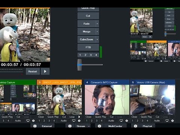The width and height of the screenshot is (180, 135).
Task: Quick Play the Vimicro USB Camera input
Action: (x=146, y=117)
